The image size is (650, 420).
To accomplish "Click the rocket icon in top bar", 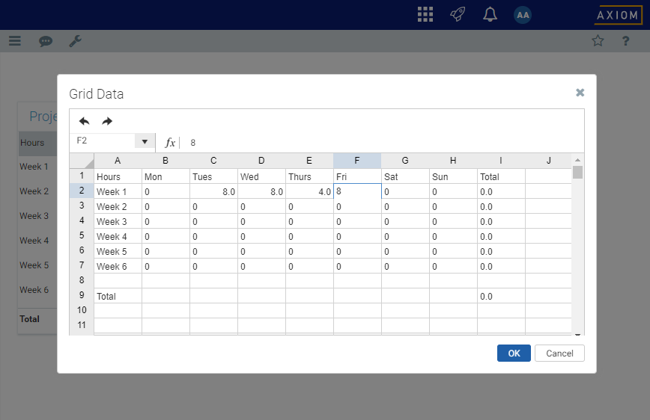I will (458, 15).
